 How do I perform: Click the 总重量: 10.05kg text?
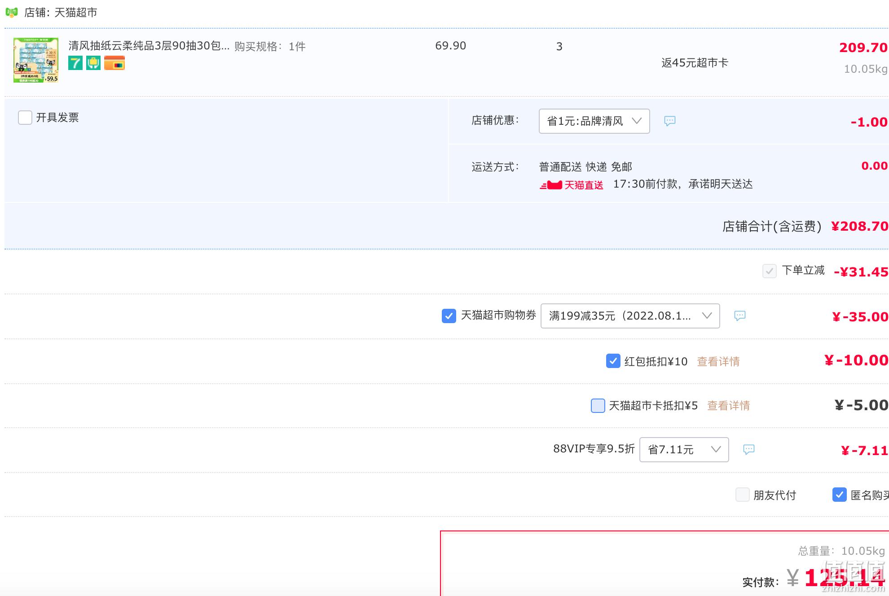coord(841,551)
